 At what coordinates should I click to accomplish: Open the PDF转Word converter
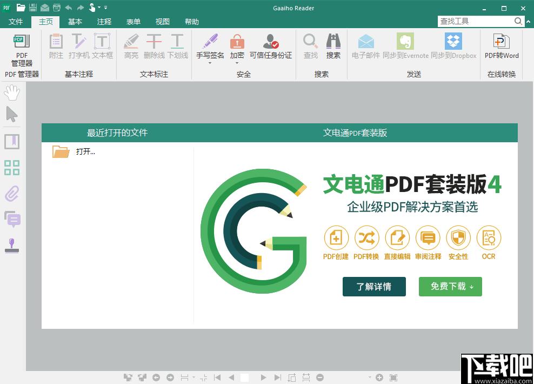click(502, 47)
